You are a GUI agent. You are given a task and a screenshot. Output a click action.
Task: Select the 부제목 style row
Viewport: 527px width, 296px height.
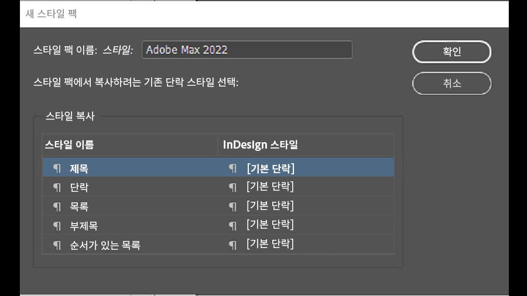click(x=218, y=225)
